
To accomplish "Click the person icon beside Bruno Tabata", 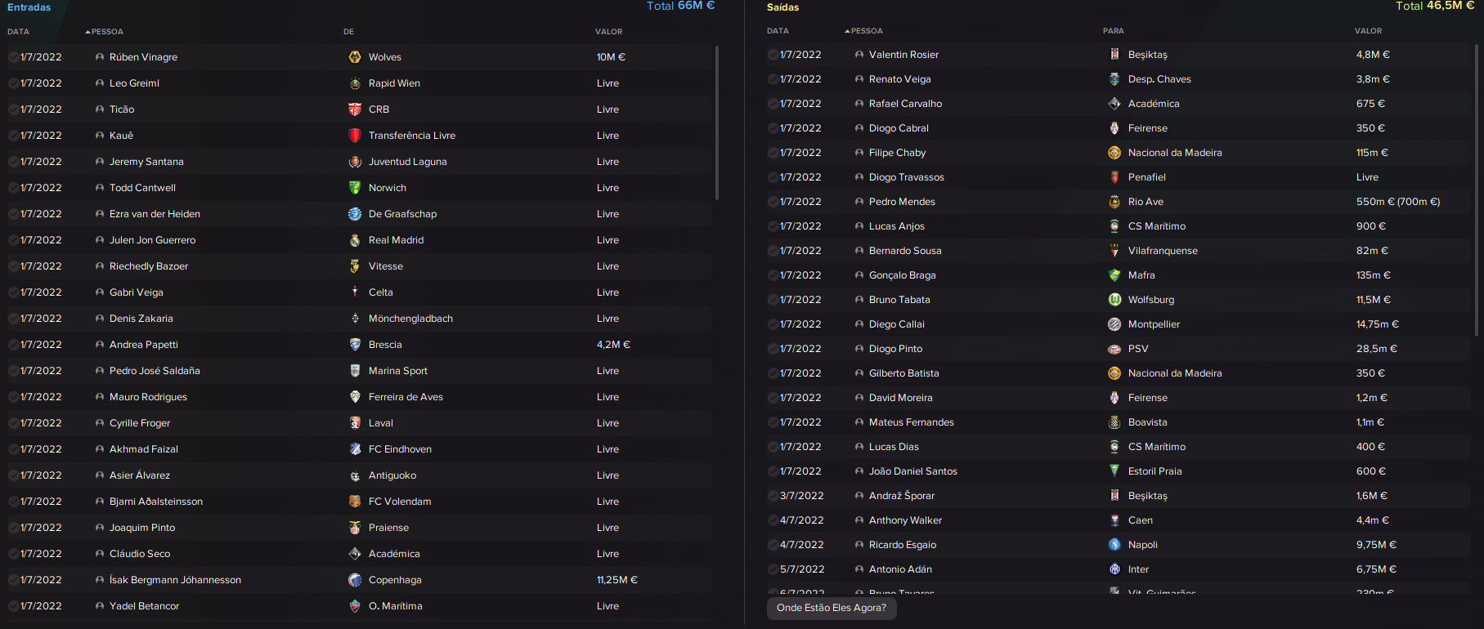I will pos(859,300).
